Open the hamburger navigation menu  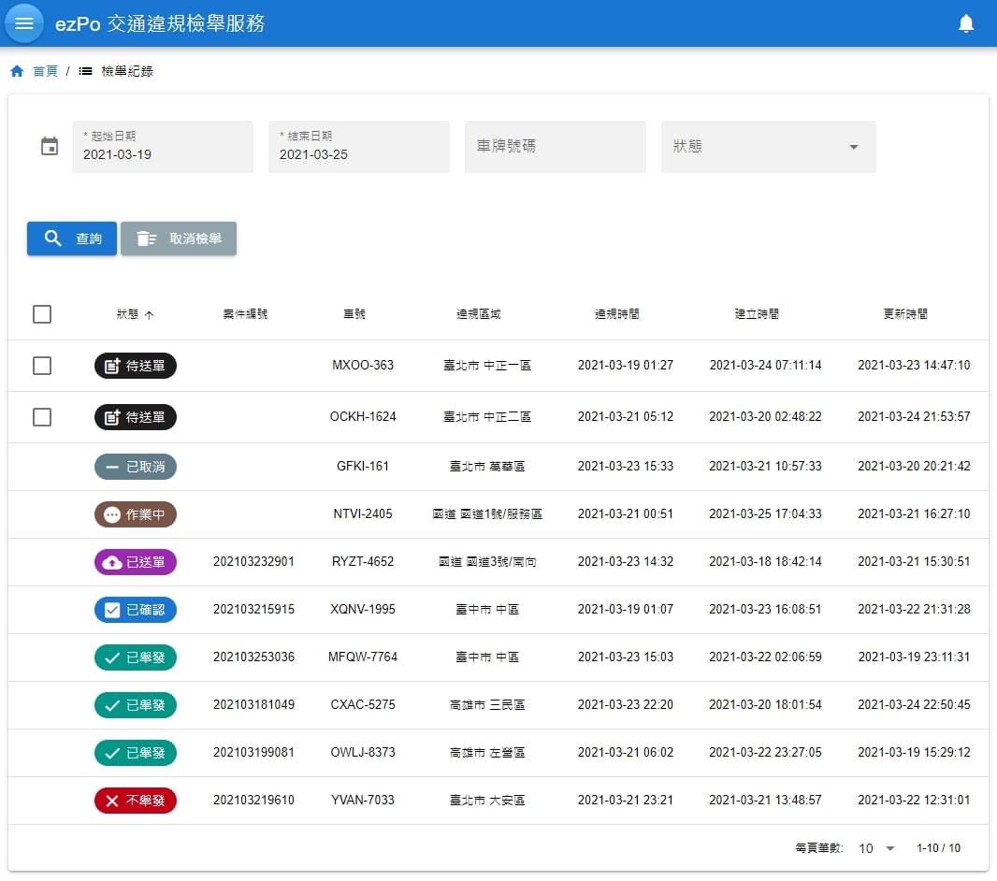[x=24, y=23]
